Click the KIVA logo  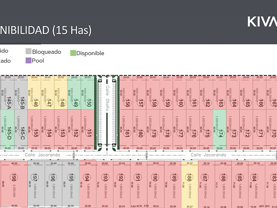[x=262, y=21]
